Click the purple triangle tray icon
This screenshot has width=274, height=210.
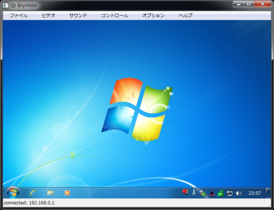pos(212,193)
